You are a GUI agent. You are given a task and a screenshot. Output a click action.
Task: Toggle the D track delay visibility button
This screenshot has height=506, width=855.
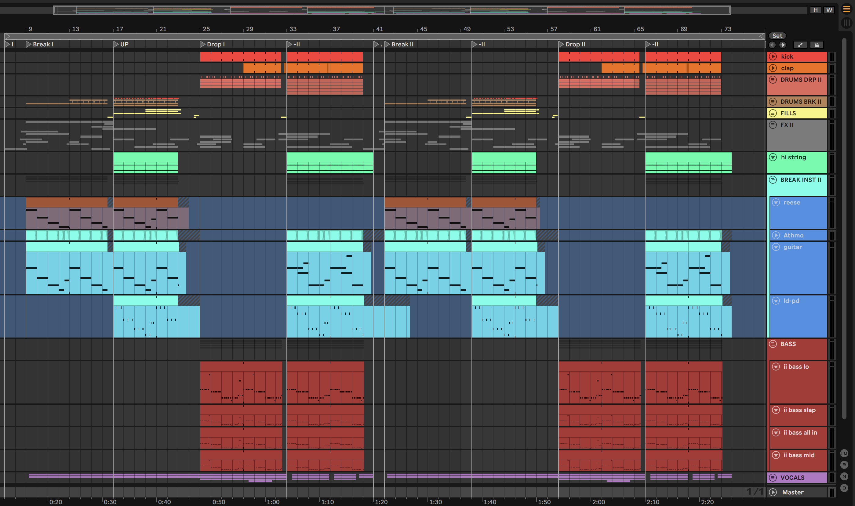click(844, 488)
